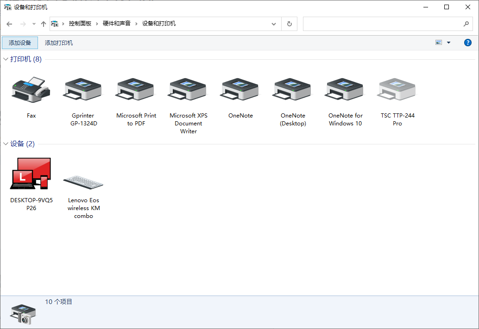Collapse the 设备 (2) group
The image size is (479, 329).
(x=6, y=144)
